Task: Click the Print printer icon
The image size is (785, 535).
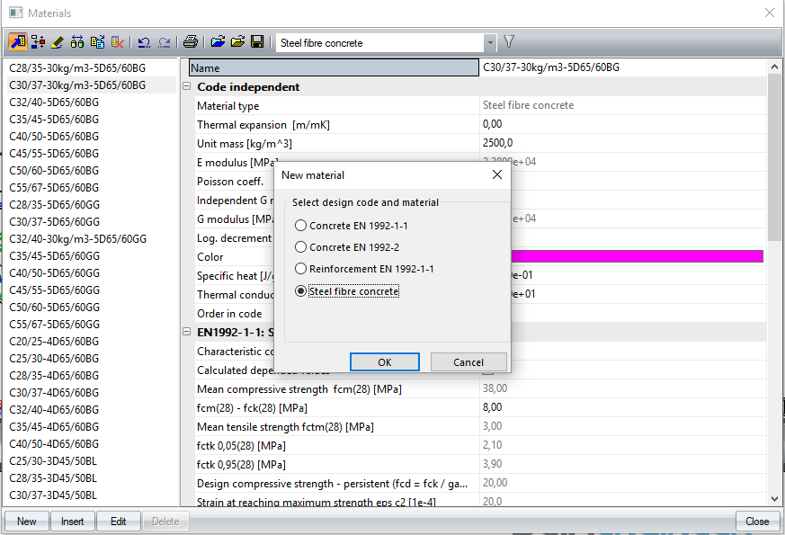Action: pos(191,42)
